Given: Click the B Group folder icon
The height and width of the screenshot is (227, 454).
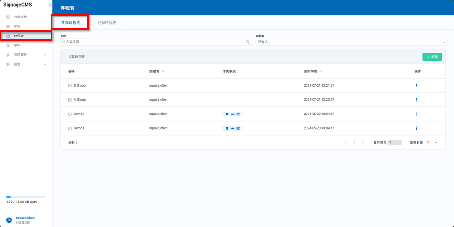Looking at the screenshot, I should pyautogui.click(x=70, y=86).
